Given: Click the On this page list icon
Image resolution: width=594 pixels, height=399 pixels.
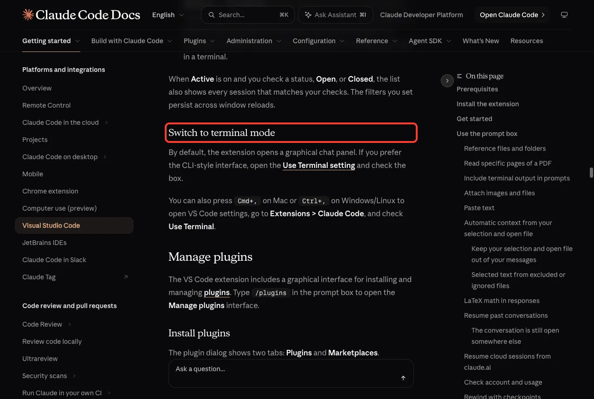Looking at the screenshot, I should 459,76.
